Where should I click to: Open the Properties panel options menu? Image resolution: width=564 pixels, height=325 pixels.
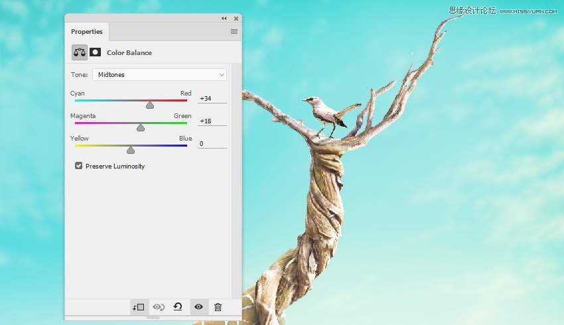234,31
